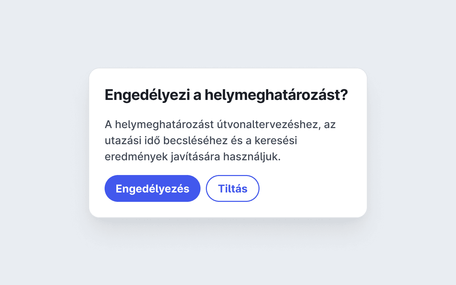Click the word helymeghatározást? in the title
The width and height of the screenshot is (456, 285).
pos(277,95)
